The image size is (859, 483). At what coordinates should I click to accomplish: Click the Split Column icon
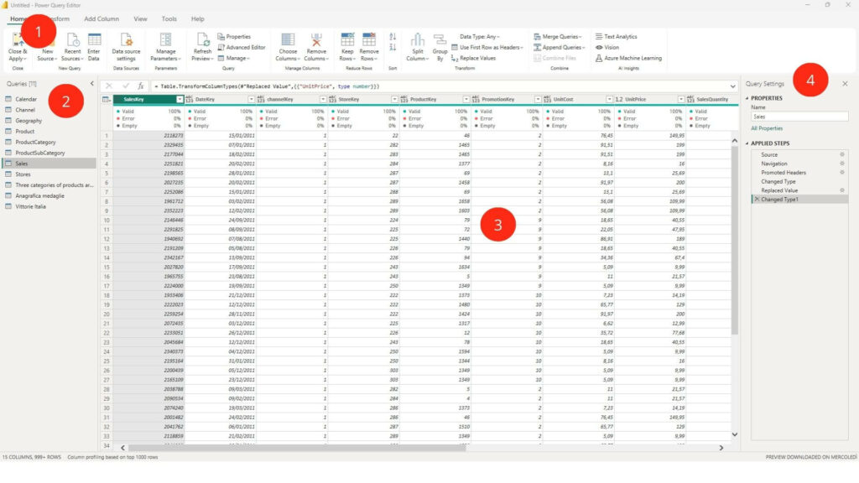[418, 40]
